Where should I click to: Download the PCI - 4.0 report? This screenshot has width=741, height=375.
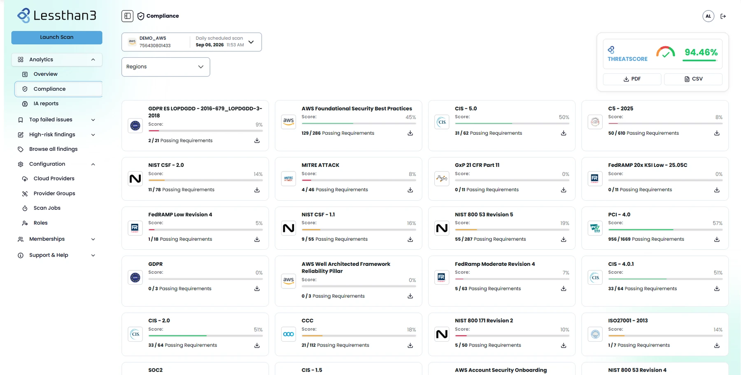(x=717, y=239)
